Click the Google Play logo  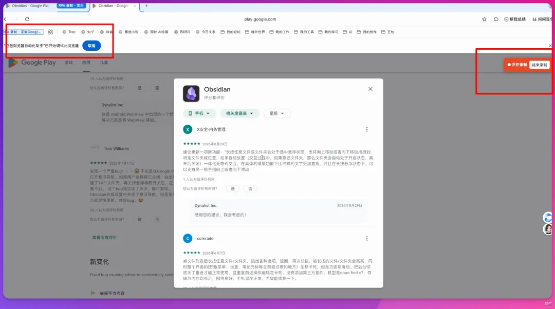32,63
